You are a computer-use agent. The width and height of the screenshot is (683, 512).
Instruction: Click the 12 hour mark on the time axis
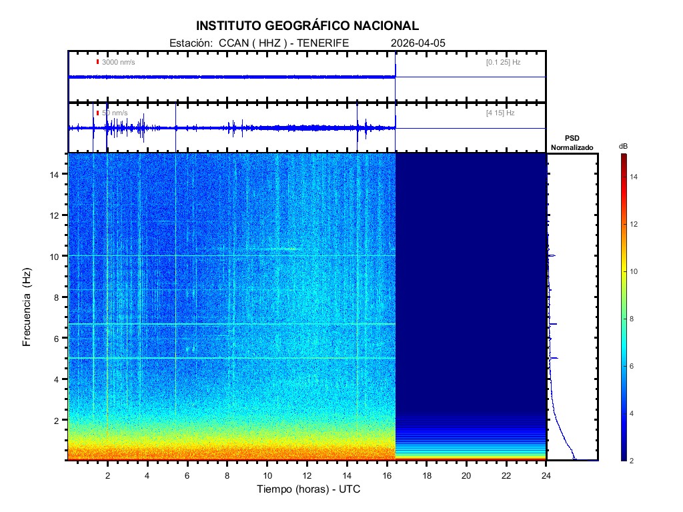(x=307, y=475)
